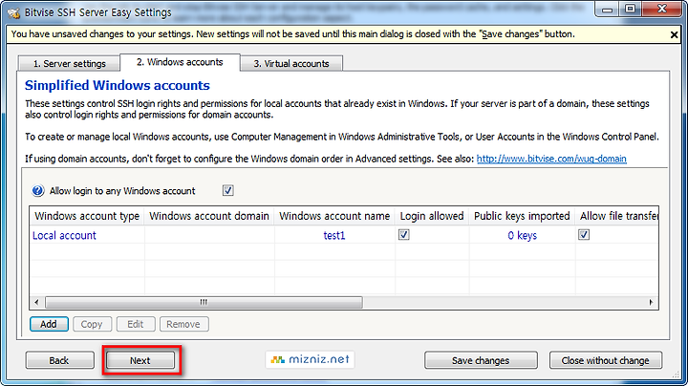
Task: Click the table scrollbar left arrow
Action: 36,302
